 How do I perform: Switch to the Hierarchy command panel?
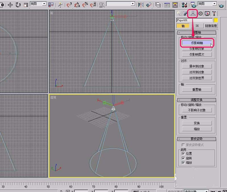(193, 14)
